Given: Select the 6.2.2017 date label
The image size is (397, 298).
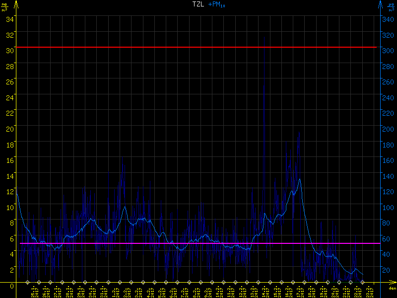Looking at the screenshot, I should coord(172,291).
